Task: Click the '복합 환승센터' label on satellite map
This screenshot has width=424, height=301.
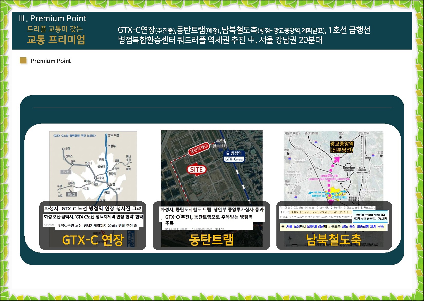Action: 220,144
